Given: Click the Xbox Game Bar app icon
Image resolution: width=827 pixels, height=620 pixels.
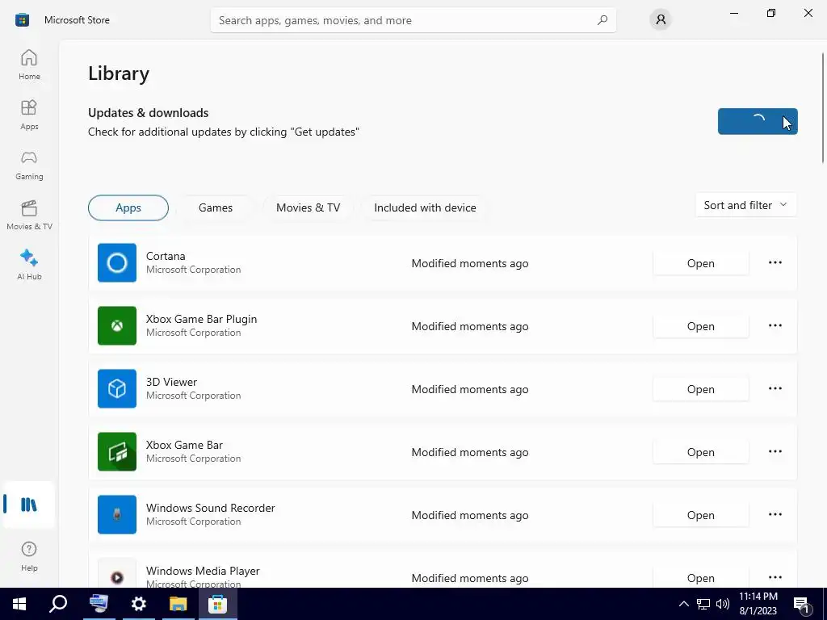Looking at the screenshot, I should 117,452.
